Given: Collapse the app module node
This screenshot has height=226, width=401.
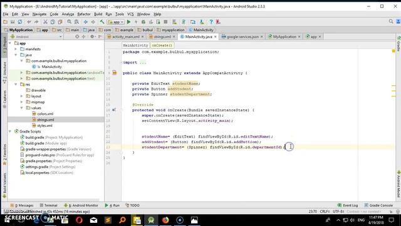Looking at the screenshot, I should [x=10, y=43].
